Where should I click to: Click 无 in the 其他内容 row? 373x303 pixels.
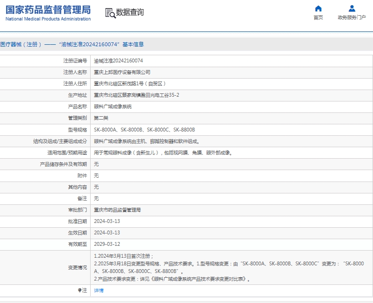tap(96, 187)
